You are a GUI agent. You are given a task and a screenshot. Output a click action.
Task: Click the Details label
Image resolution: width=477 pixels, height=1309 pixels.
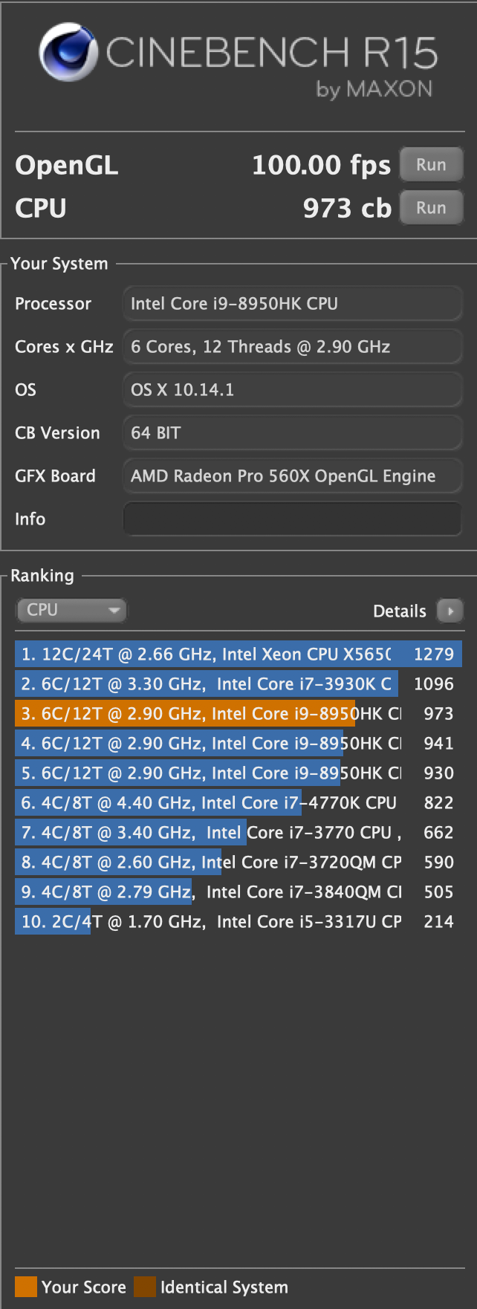coord(400,611)
